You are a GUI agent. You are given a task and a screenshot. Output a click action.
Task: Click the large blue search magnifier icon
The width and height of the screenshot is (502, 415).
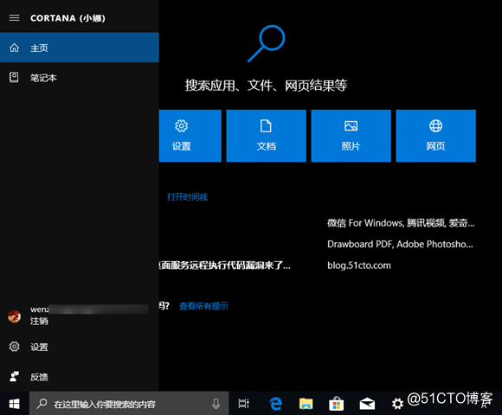pos(267,43)
